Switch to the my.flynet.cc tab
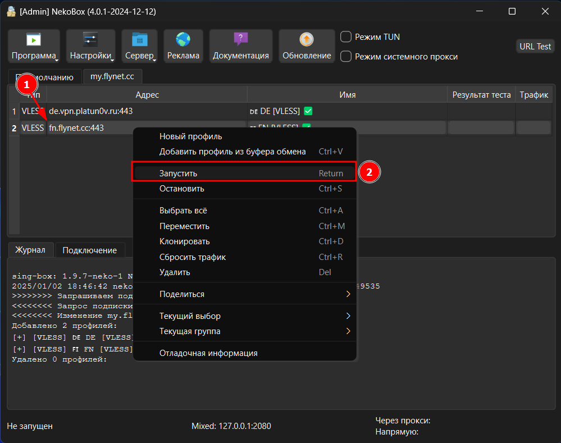This screenshot has width=561, height=443. (112, 76)
